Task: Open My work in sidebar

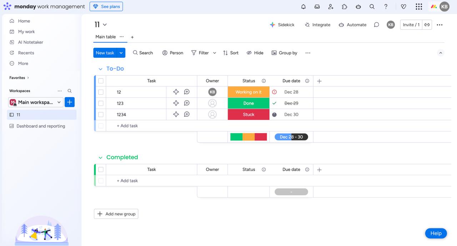Action: tap(26, 31)
